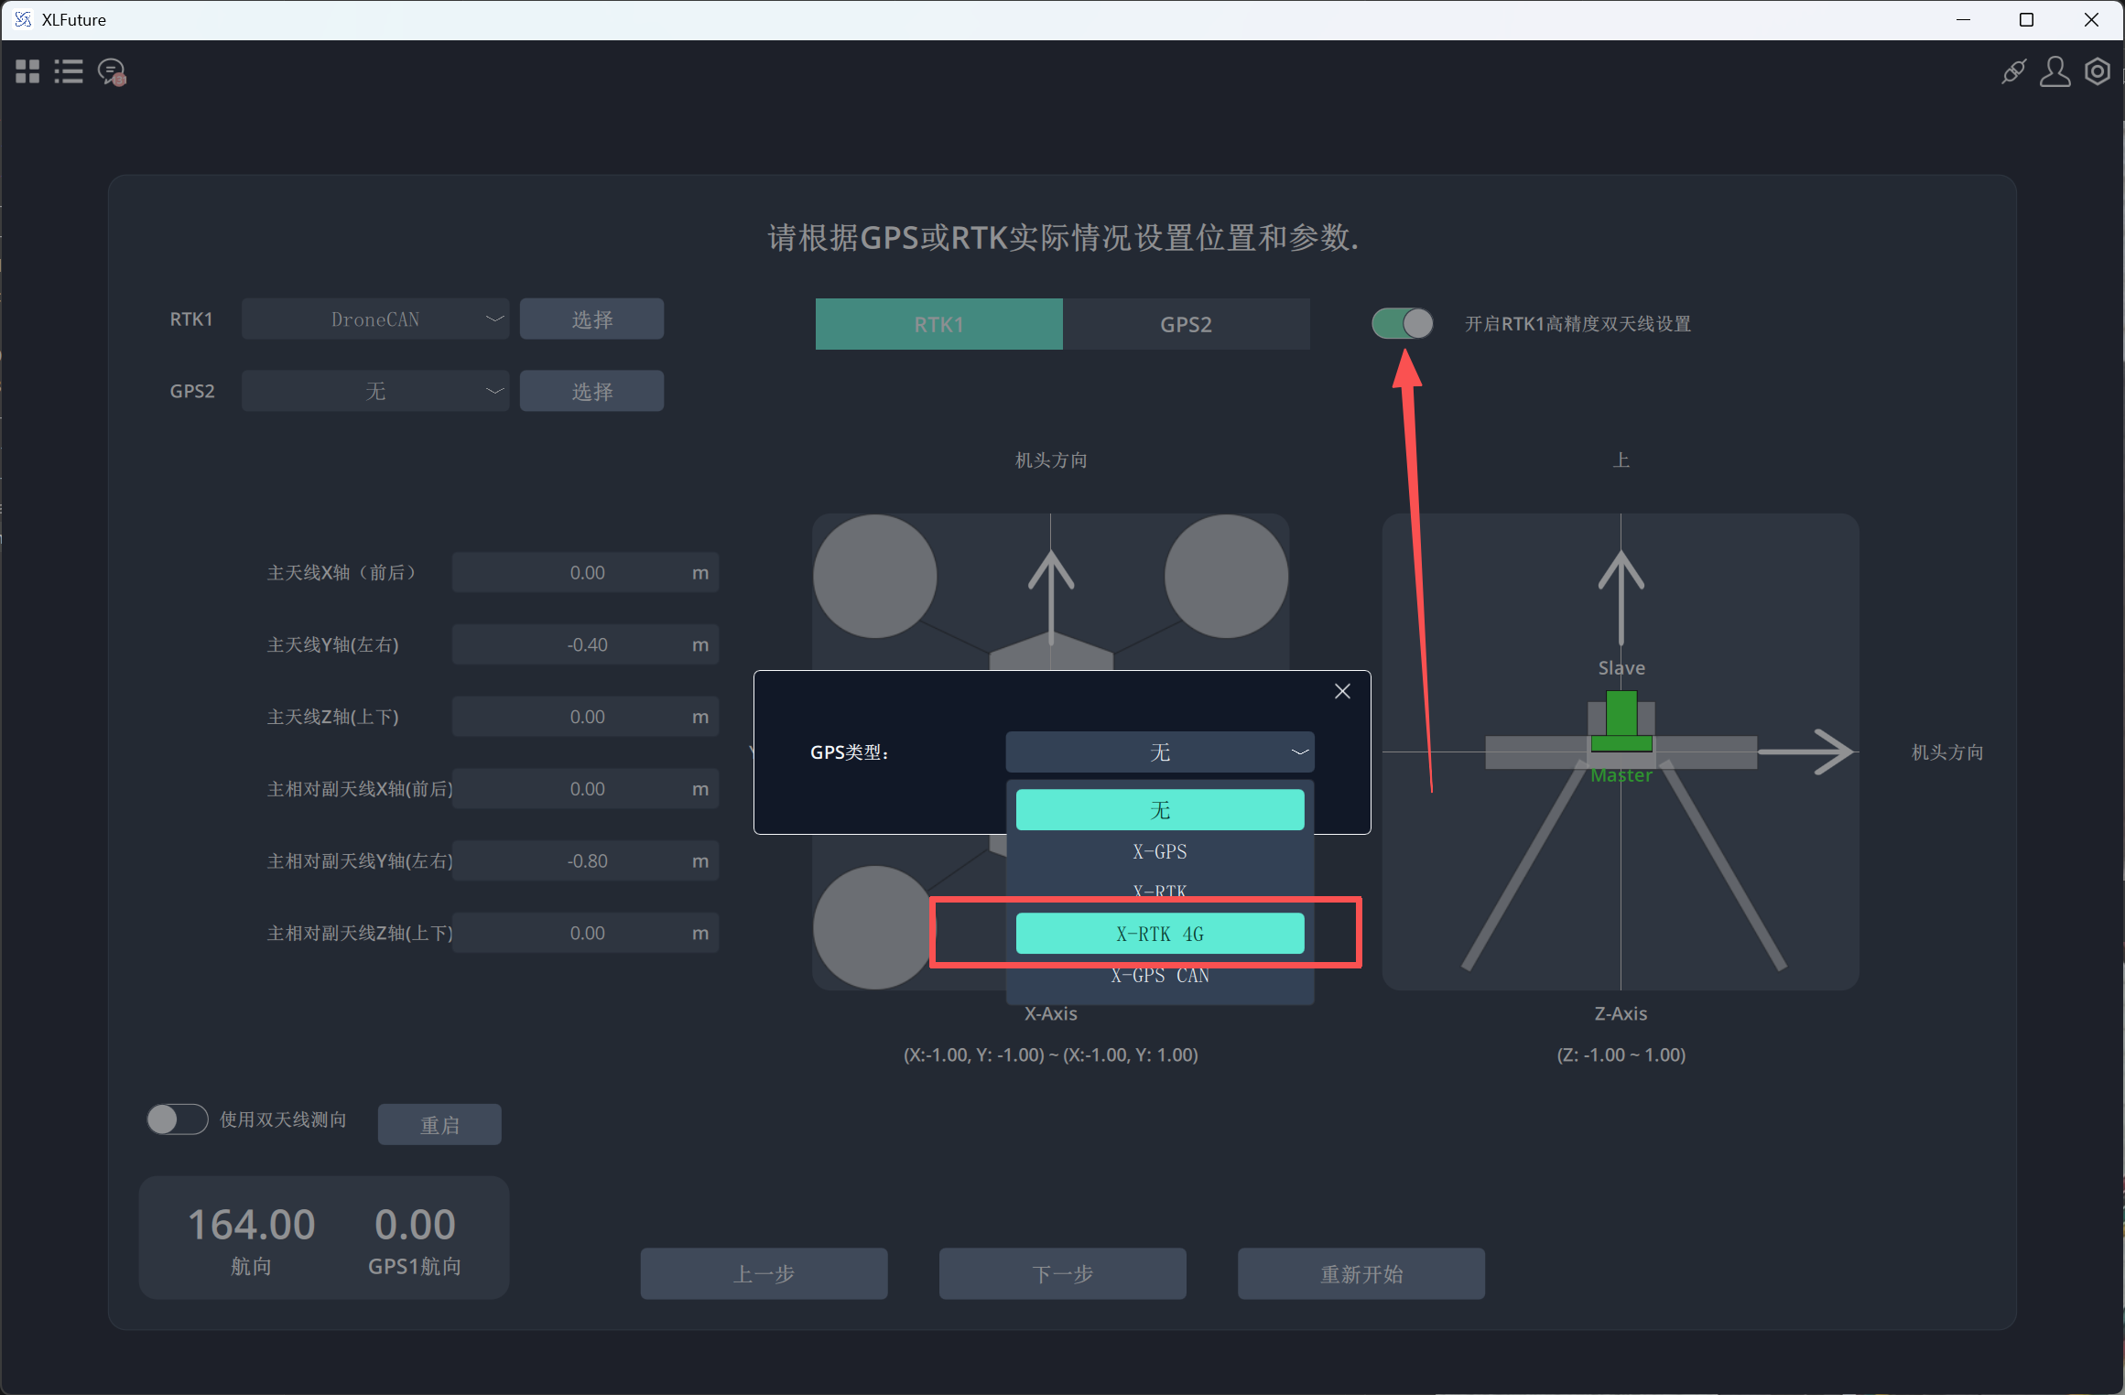
Task: Open the message chat icon
Action: point(112,71)
